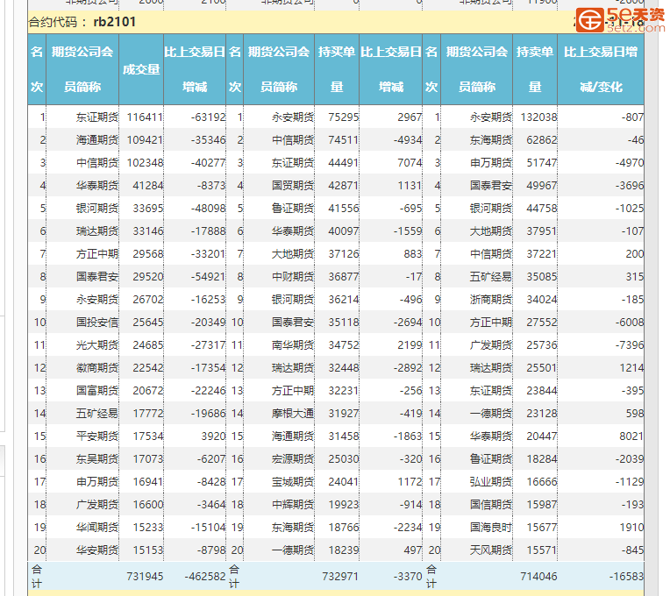The image size is (670, 596).
Task: Click 弘业期货 in short ranking
Action: pyautogui.click(x=490, y=482)
